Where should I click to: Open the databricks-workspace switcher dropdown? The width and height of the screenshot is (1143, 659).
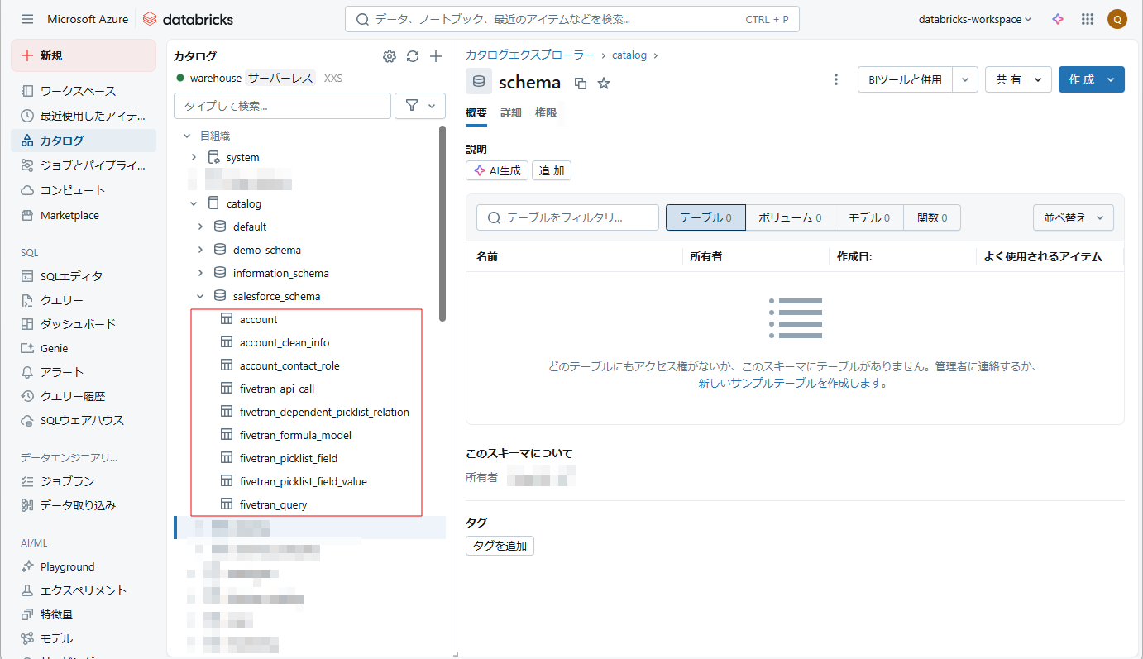975,19
